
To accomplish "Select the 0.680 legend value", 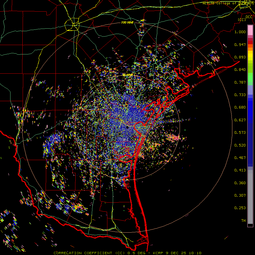I will (x=240, y=107).
